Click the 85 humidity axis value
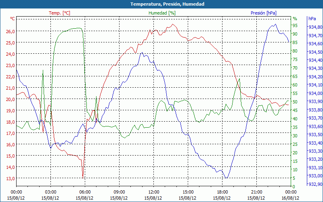This screenshot has width=323, height=202. [295, 43]
